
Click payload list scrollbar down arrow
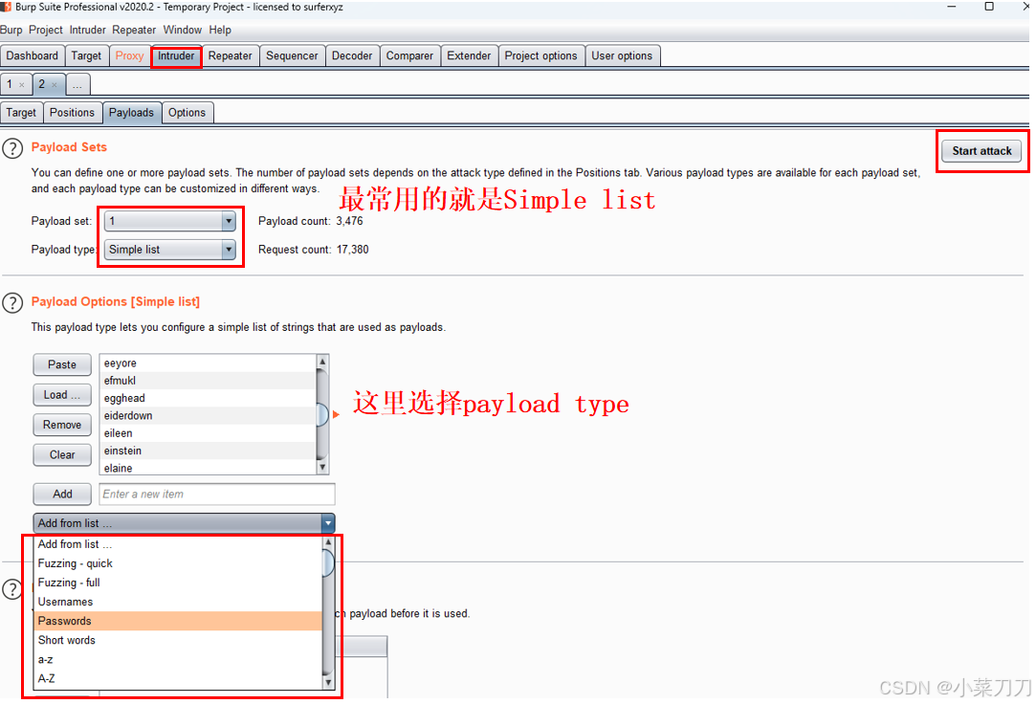(x=322, y=467)
